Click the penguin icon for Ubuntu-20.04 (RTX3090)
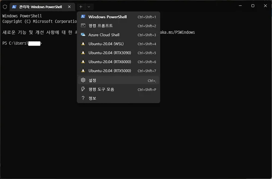This screenshot has width=272, height=179. tap(83, 53)
